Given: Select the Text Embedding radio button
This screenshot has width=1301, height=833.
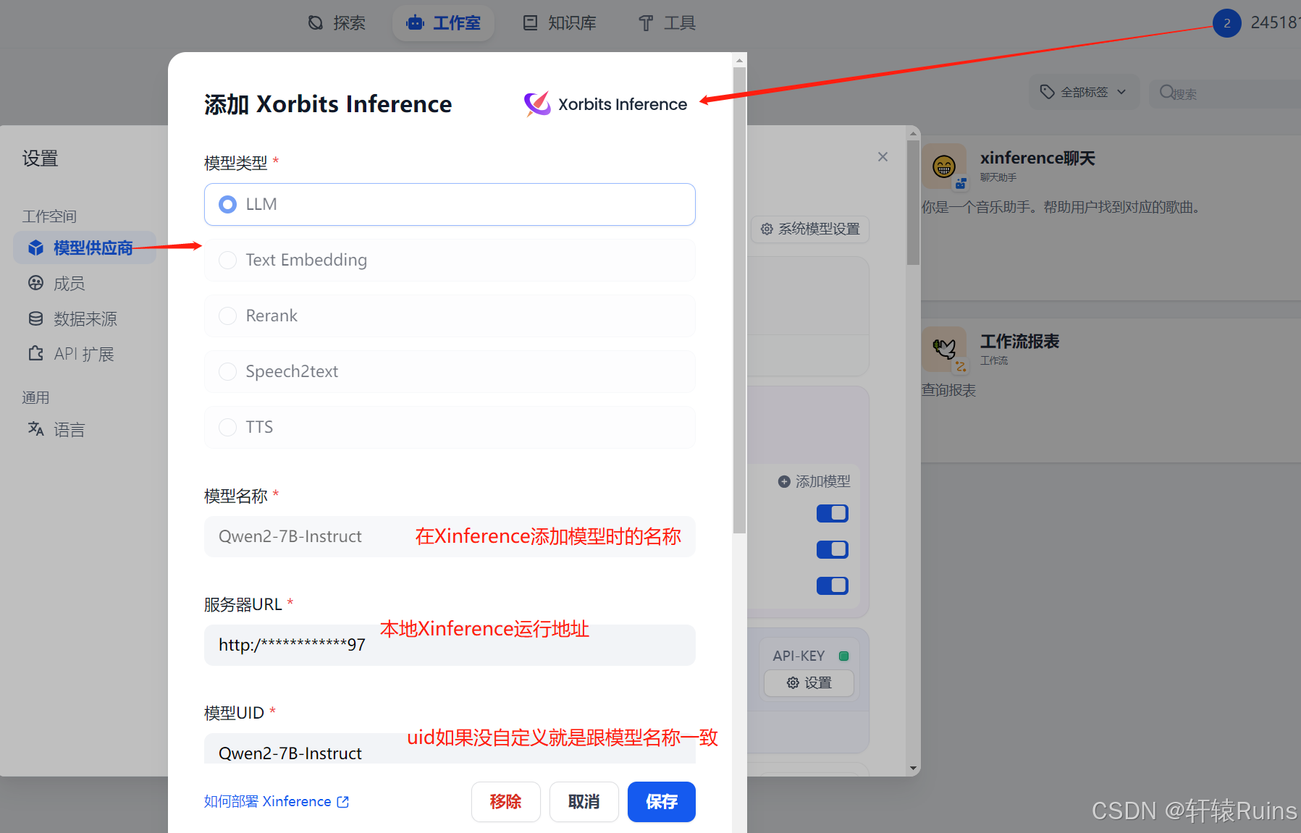Looking at the screenshot, I should click(x=227, y=260).
